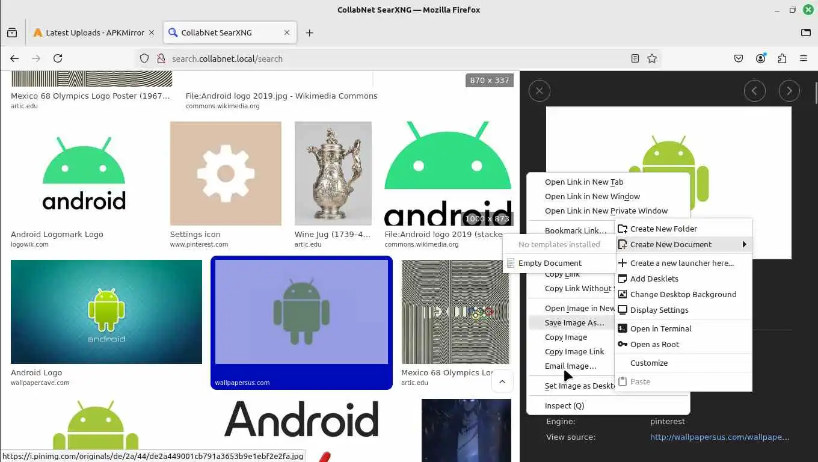Screen dimensions: 818x462
Task: Select Create New Folder
Action: [684, 229]
